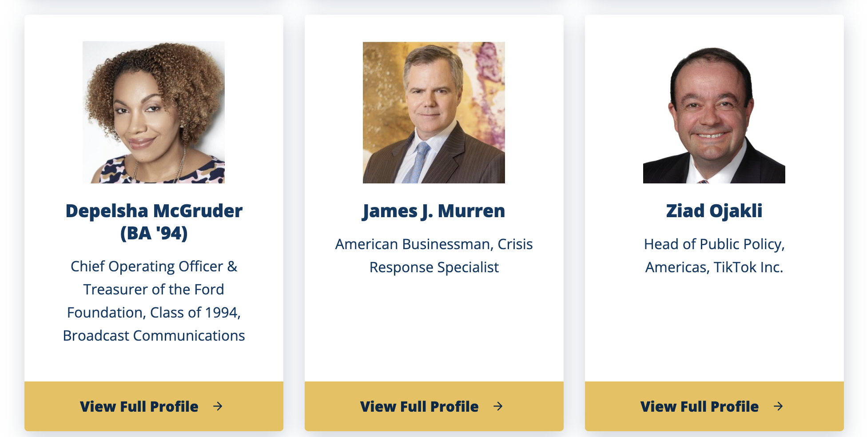Open Depelsha McGruder's View Full Profile button

tap(154, 406)
